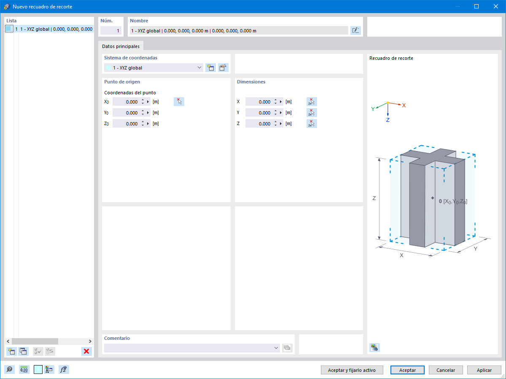Screen dimensions: 506x379
Task: Open the edit coordinate system icon
Action: pos(223,67)
